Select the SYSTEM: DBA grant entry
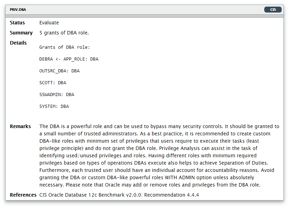 click(x=54, y=106)
